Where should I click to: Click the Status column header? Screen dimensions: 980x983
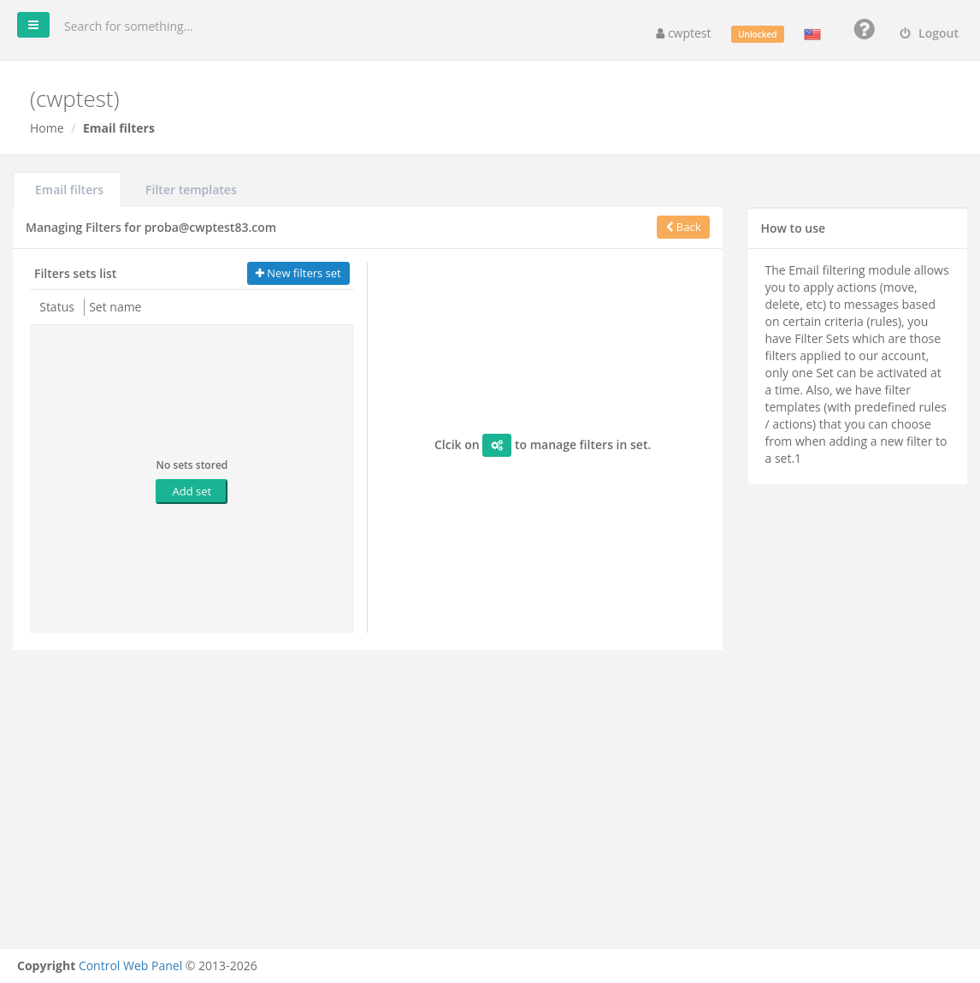click(57, 307)
